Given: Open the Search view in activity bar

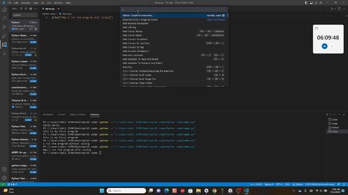Looking at the screenshot, I should point(4,18).
